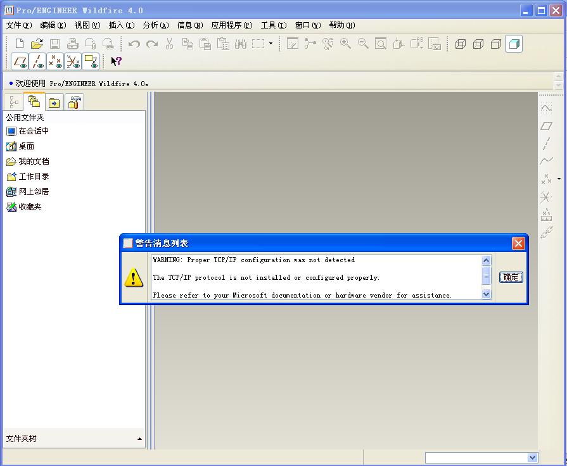Viewport: 567px width, 466px height.
Task: Select Wireframe display mode icon
Action: click(x=461, y=44)
